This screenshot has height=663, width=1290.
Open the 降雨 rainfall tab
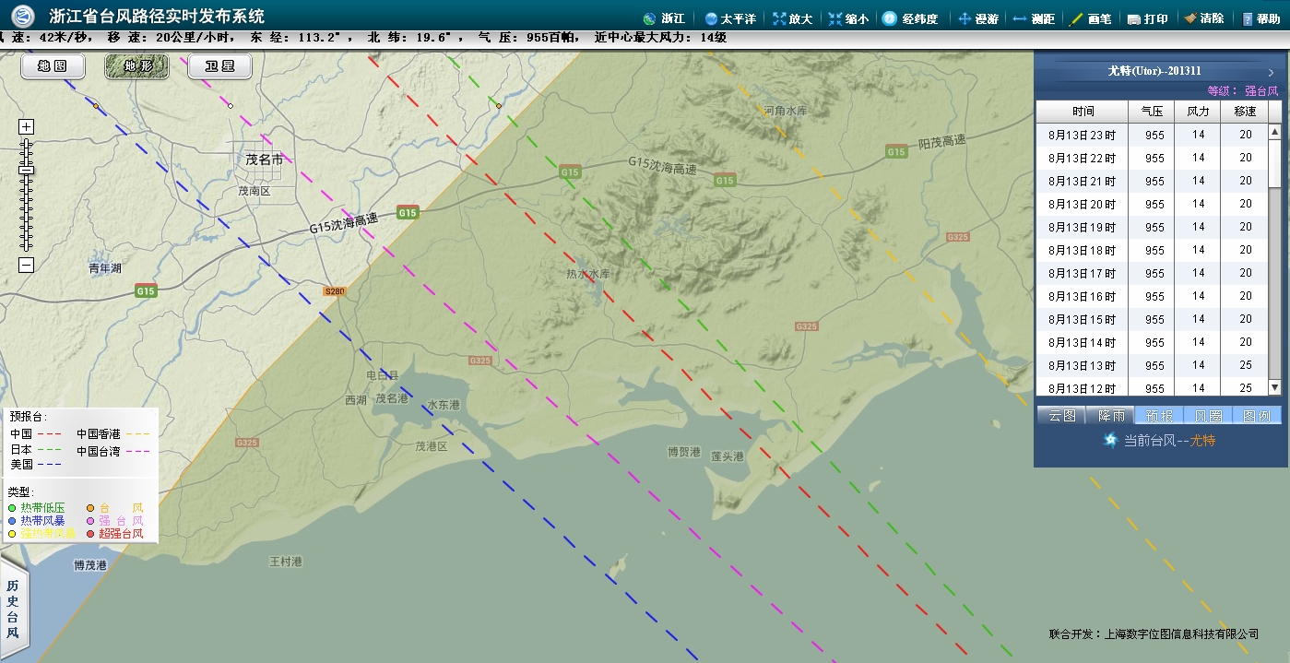1110,416
